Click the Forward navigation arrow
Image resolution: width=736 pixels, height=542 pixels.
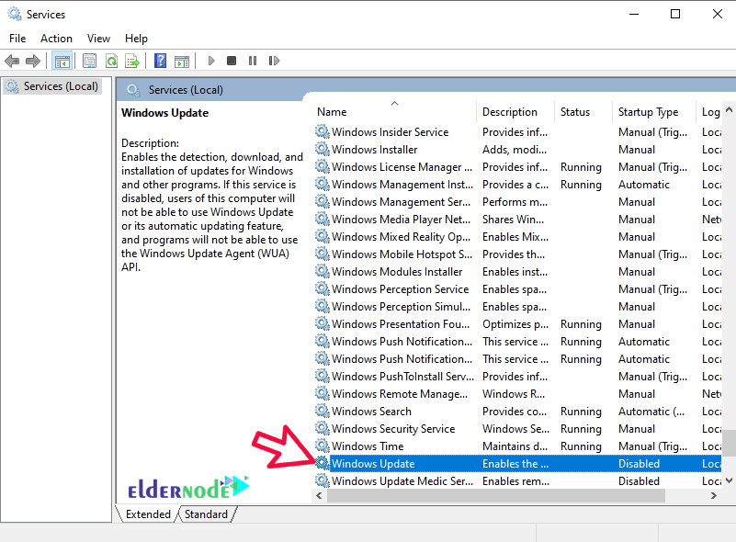34,61
